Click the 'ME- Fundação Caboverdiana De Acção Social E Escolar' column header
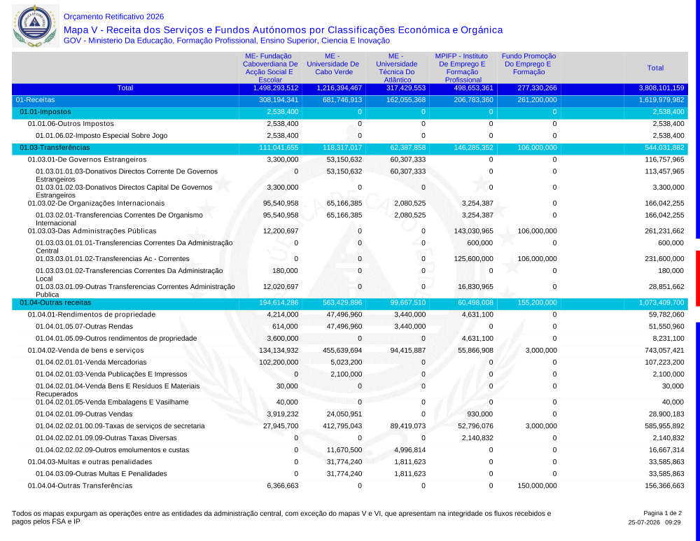 270,68
